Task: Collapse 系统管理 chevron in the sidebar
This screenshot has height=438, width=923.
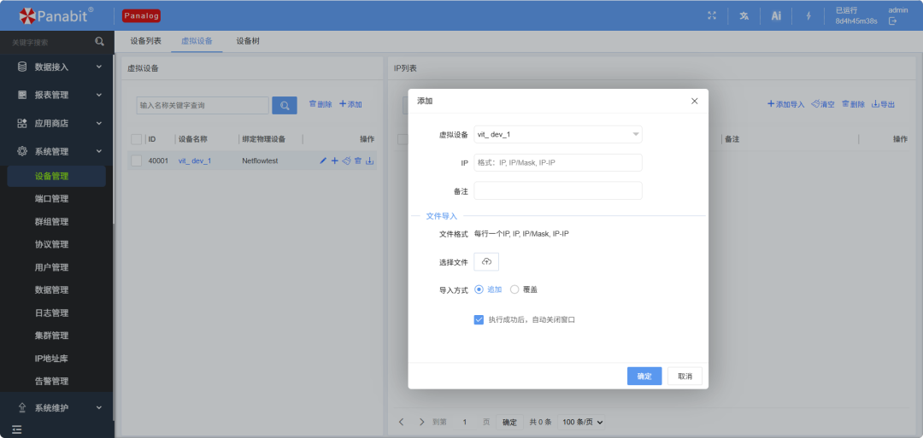Action: pyautogui.click(x=99, y=151)
